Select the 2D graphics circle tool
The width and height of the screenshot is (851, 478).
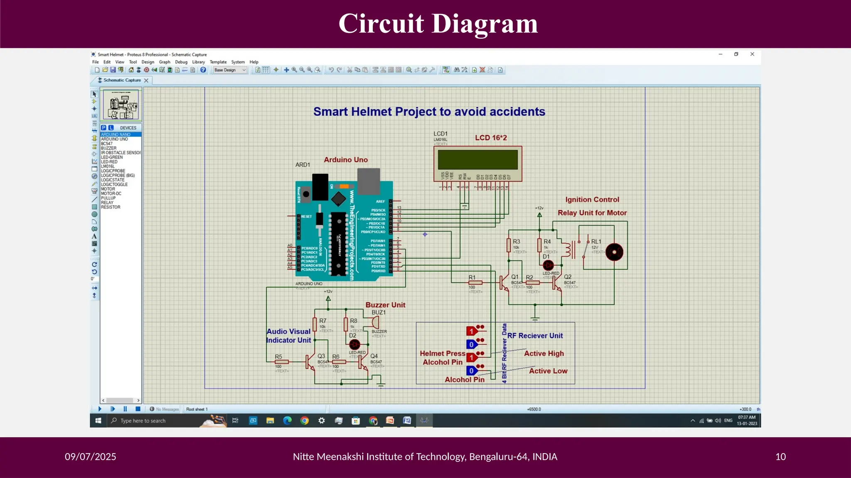pos(94,215)
